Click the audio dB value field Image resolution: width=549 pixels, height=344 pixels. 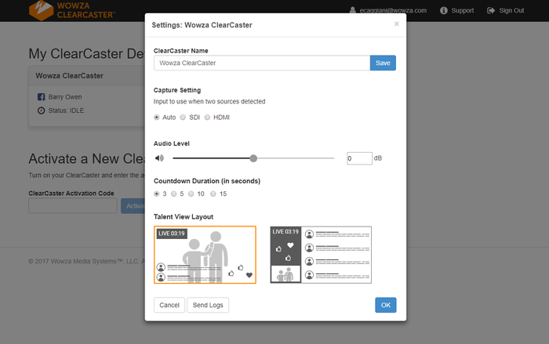pyautogui.click(x=359, y=158)
